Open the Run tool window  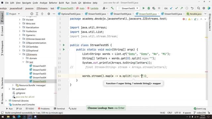pos(9,108)
